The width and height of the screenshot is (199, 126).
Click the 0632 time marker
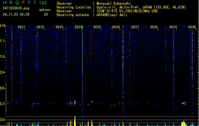click(40, 27)
